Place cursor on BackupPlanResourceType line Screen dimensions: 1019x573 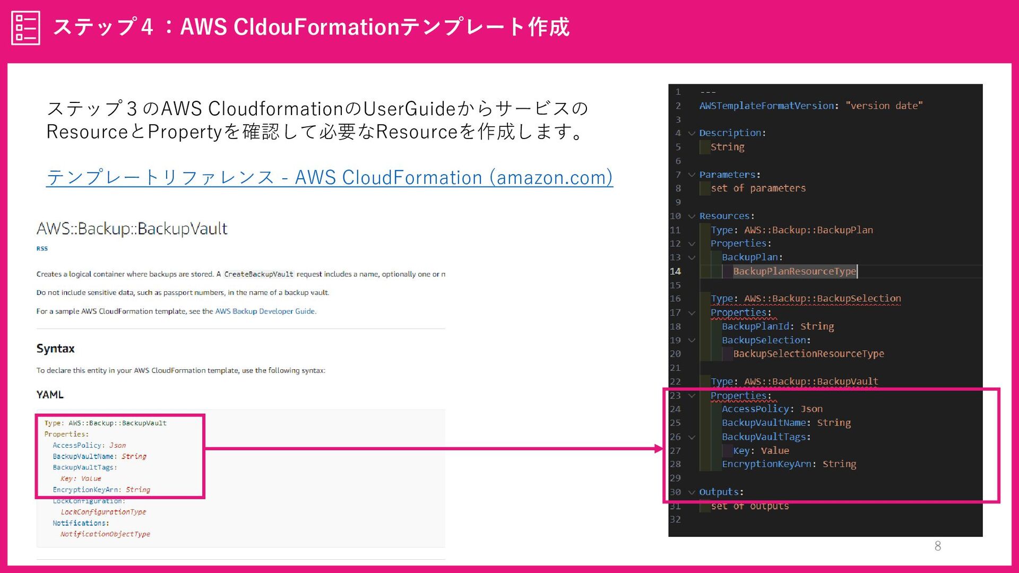[795, 271]
